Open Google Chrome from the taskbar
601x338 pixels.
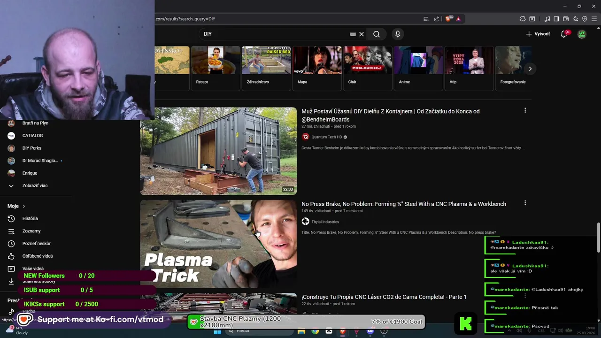[315, 331]
